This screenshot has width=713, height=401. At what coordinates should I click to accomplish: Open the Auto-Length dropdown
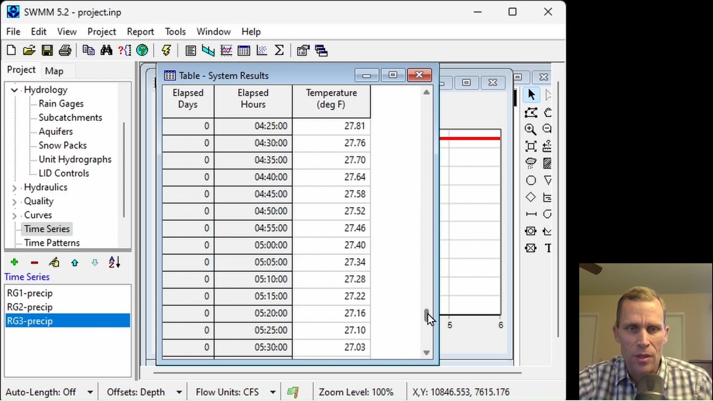(x=90, y=392)
